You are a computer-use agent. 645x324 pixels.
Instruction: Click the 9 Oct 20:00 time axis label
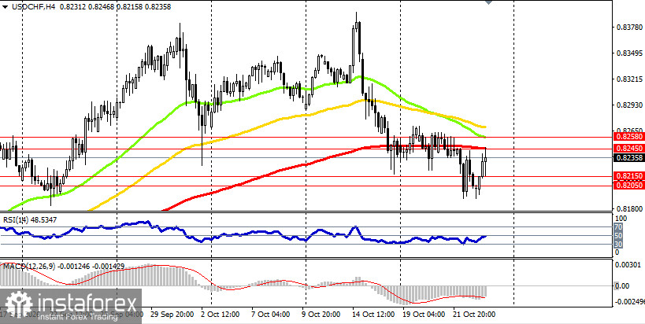(x=321, y=315)
